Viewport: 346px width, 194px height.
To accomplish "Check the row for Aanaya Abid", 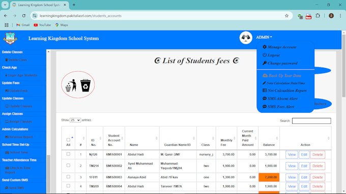I will coord(68,177).
